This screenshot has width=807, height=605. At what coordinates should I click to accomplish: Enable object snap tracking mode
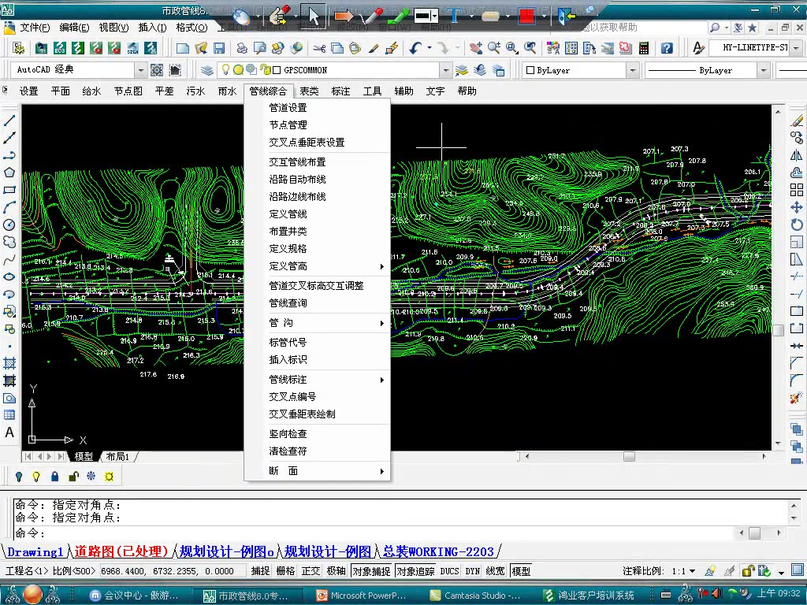(x=416, y=571)
